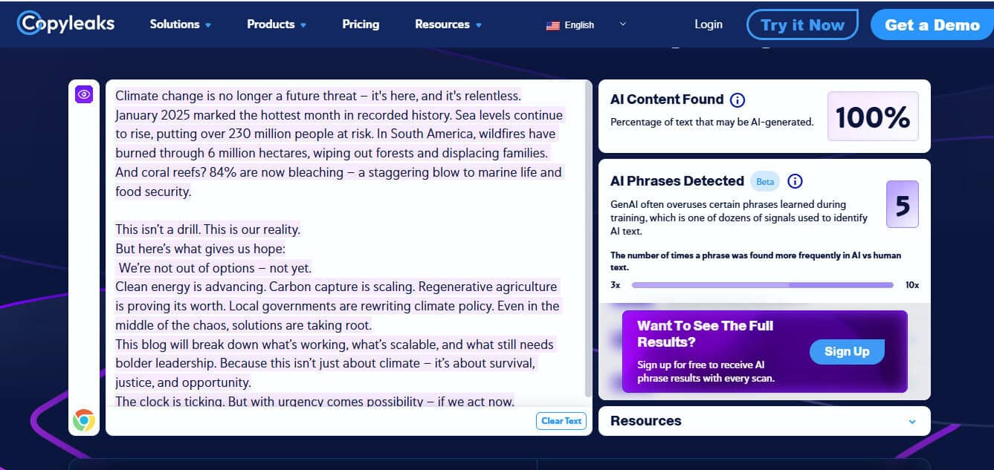Click the Copyleaks logo
This screenshot has height=470, width=994.
pyautogui.click(x=67, y=24)
